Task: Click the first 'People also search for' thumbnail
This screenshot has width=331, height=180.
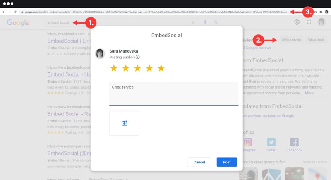Action: pos(248,174)
